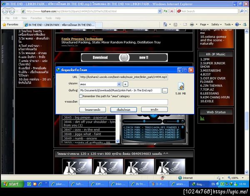This screenshot has width=250, height=196.
Task: Switch to the IDM taskbar window
Action: 98,184
